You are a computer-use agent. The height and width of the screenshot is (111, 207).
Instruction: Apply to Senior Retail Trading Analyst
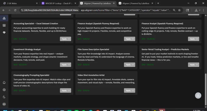[x=194, y=65]
